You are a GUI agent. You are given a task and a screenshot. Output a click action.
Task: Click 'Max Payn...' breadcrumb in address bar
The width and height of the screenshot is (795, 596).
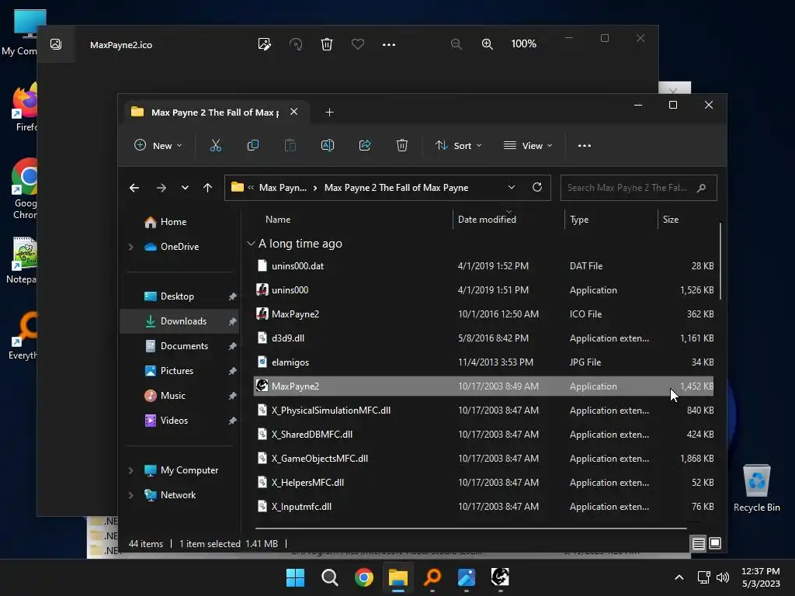pos(283,188)
